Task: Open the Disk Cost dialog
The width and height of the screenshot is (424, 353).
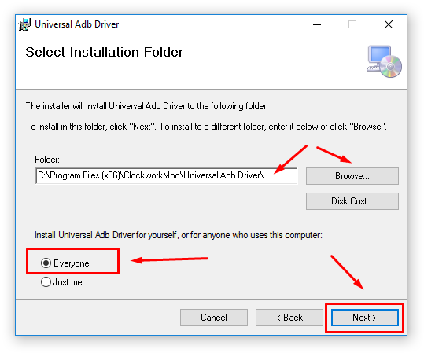Action: [352, 201]
